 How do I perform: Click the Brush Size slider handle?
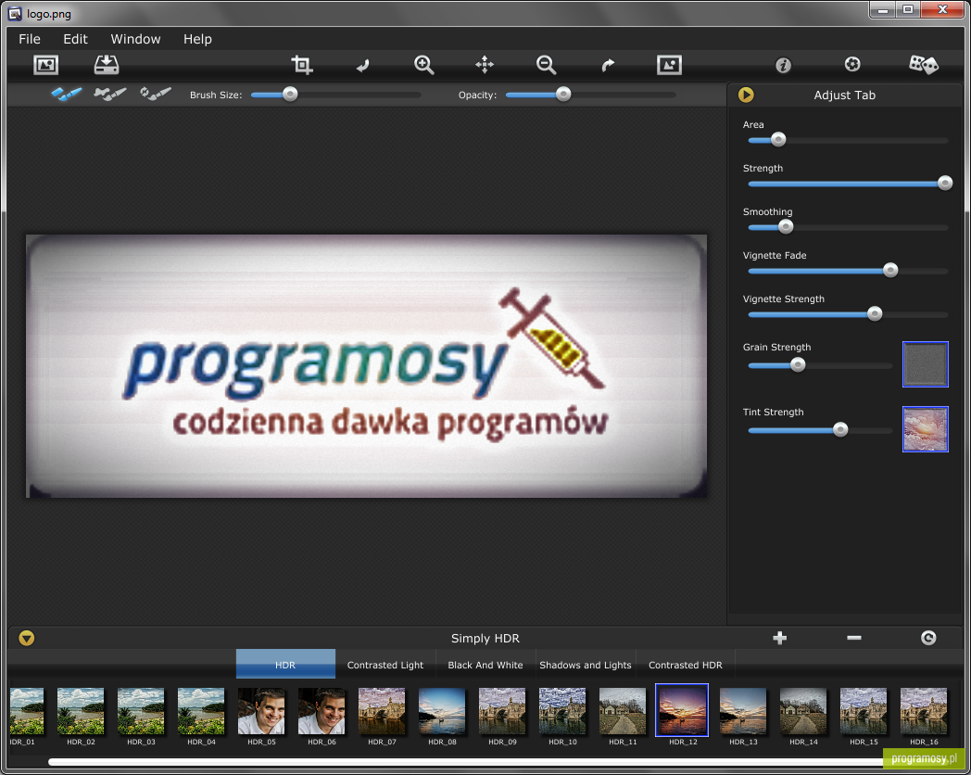tap(290, 95)
